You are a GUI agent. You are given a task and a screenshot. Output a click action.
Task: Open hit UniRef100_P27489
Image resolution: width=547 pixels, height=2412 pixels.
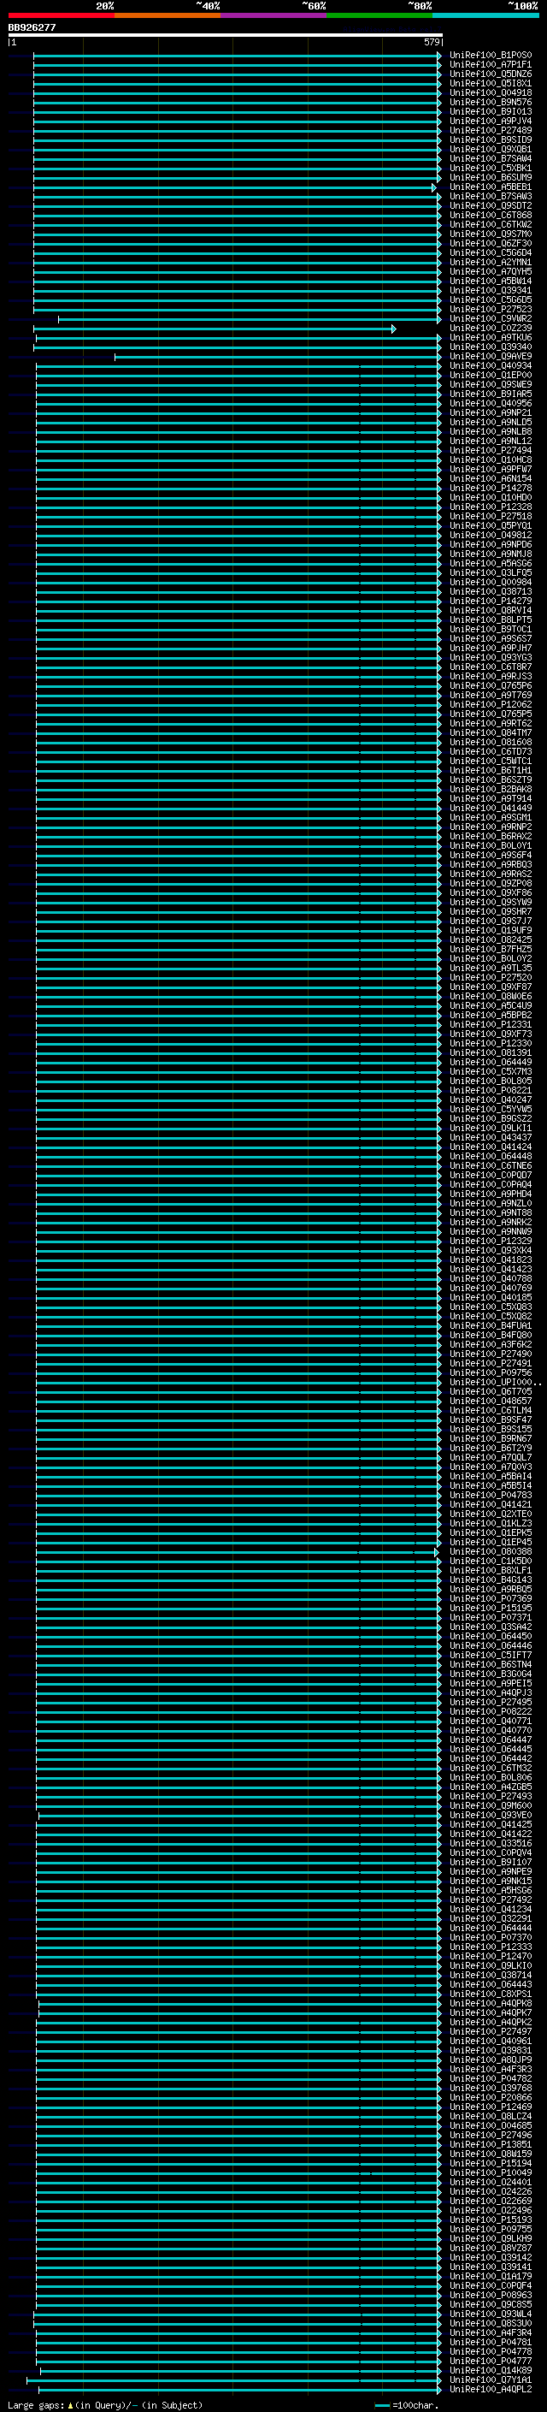[x=490, y=130]
